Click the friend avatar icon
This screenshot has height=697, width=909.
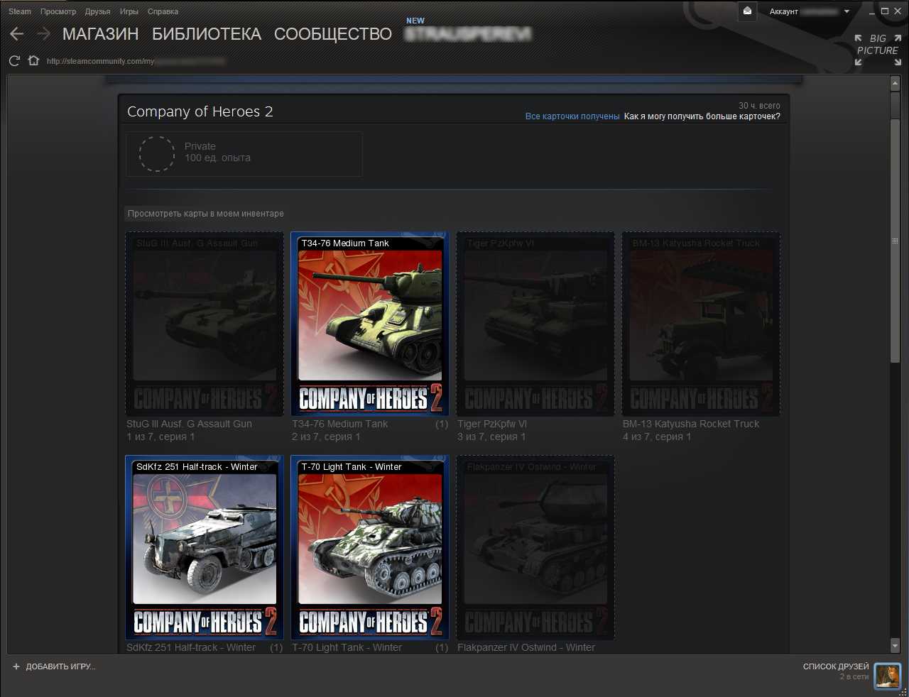[x=887, y=676]
